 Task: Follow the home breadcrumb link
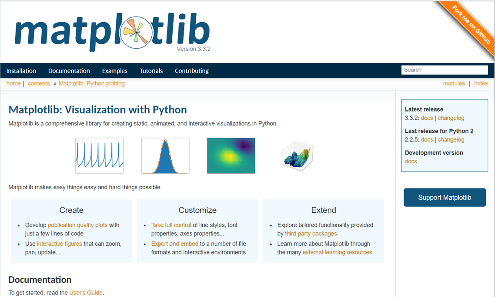[x=13, y=83]
